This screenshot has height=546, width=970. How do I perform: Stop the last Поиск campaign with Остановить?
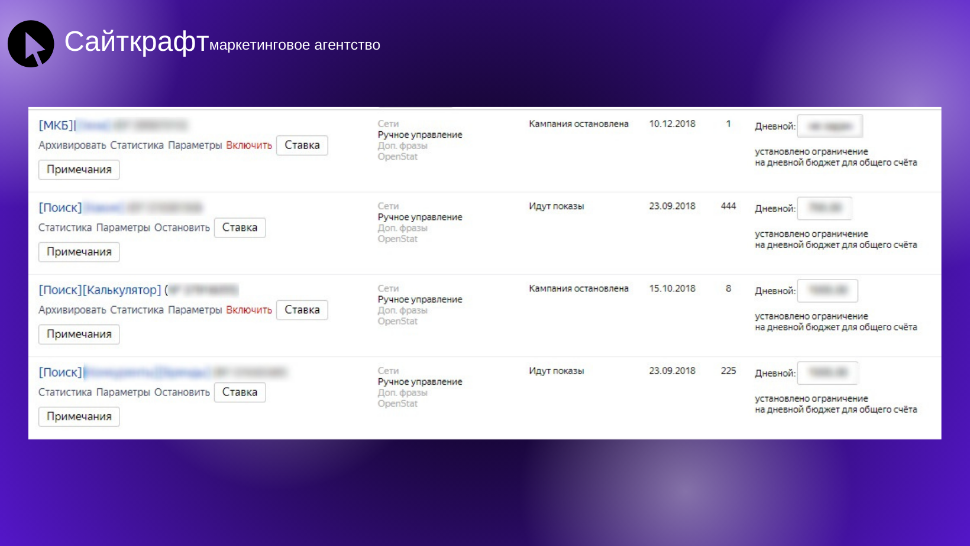tap(182, 392)
